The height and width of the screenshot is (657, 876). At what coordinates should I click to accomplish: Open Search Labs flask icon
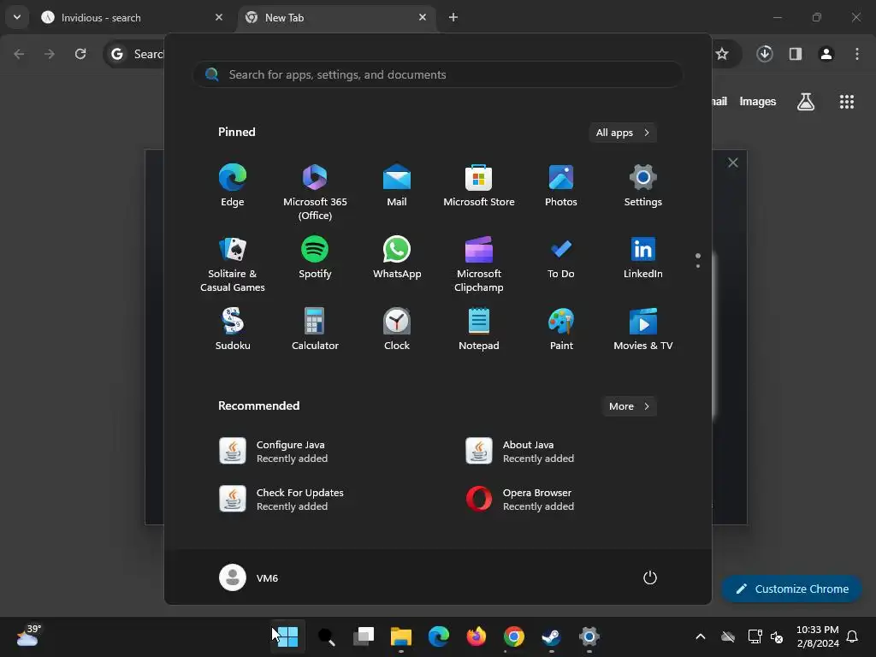tap(806, 102)
